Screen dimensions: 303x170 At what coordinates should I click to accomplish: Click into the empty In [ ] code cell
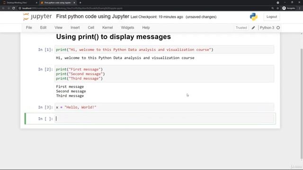pos(164,119)
